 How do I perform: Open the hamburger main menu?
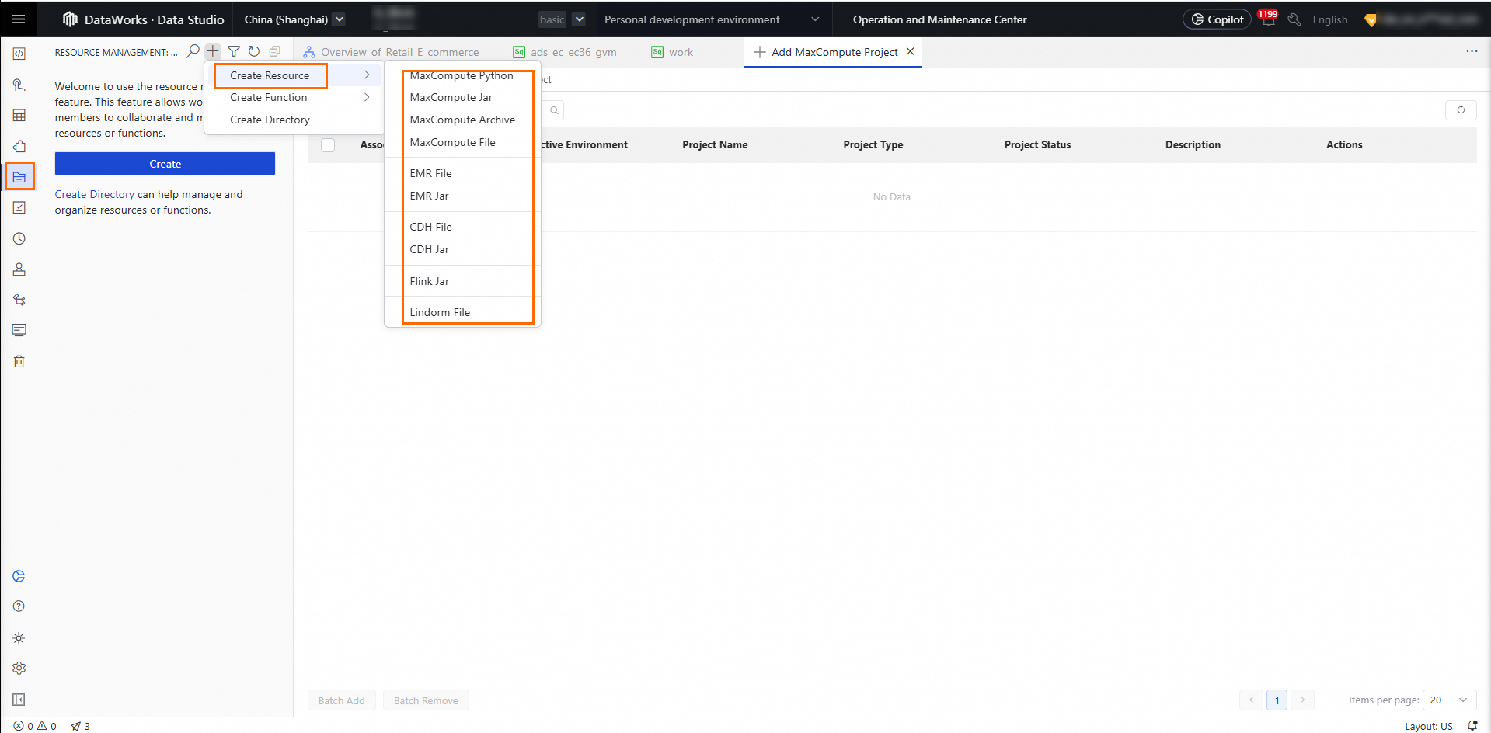(x=19, y=19)
